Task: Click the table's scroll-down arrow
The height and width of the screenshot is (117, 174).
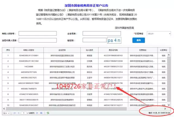Action: coord(169,105)
